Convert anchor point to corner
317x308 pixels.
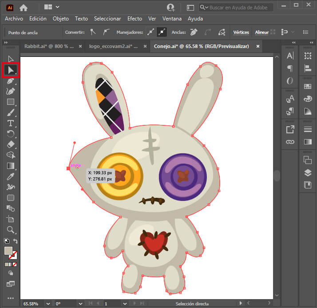(x=93, y=32)
